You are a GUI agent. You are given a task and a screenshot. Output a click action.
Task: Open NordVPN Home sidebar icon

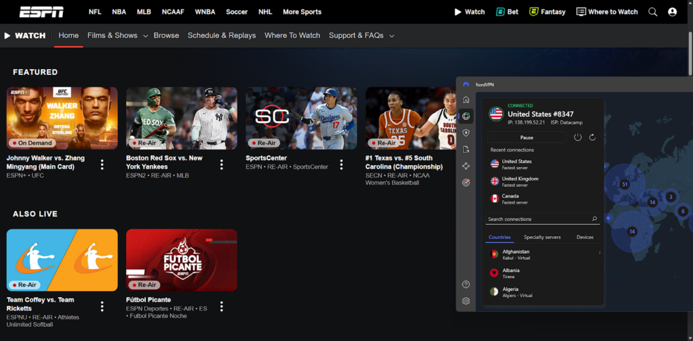(x=466, y=99)
